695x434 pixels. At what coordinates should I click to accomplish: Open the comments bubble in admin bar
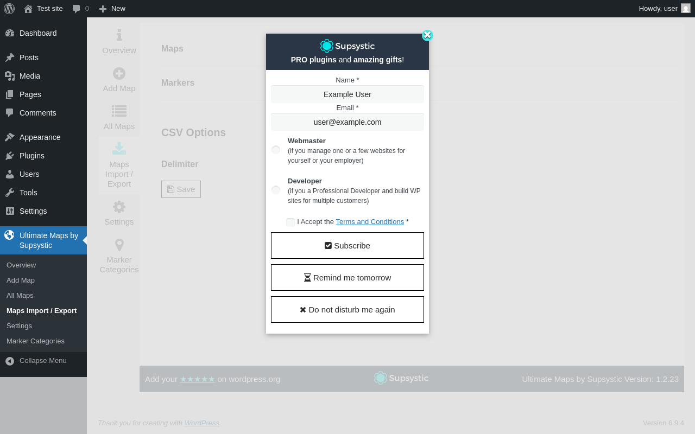[77, 9]
